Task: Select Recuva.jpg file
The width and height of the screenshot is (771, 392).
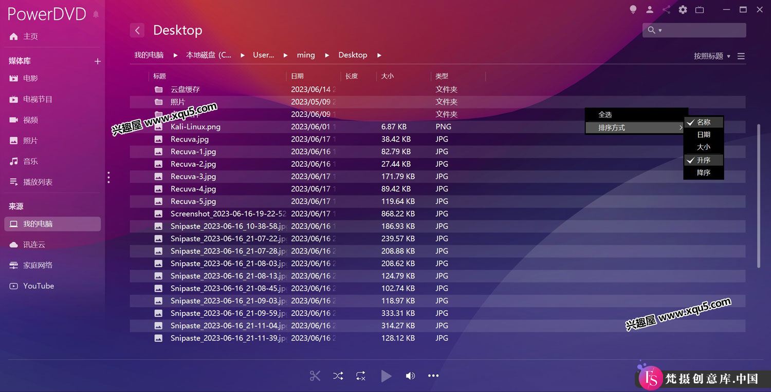Action: [x=437, y=139]
